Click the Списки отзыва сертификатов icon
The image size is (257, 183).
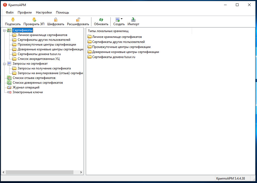click(9, 78)
